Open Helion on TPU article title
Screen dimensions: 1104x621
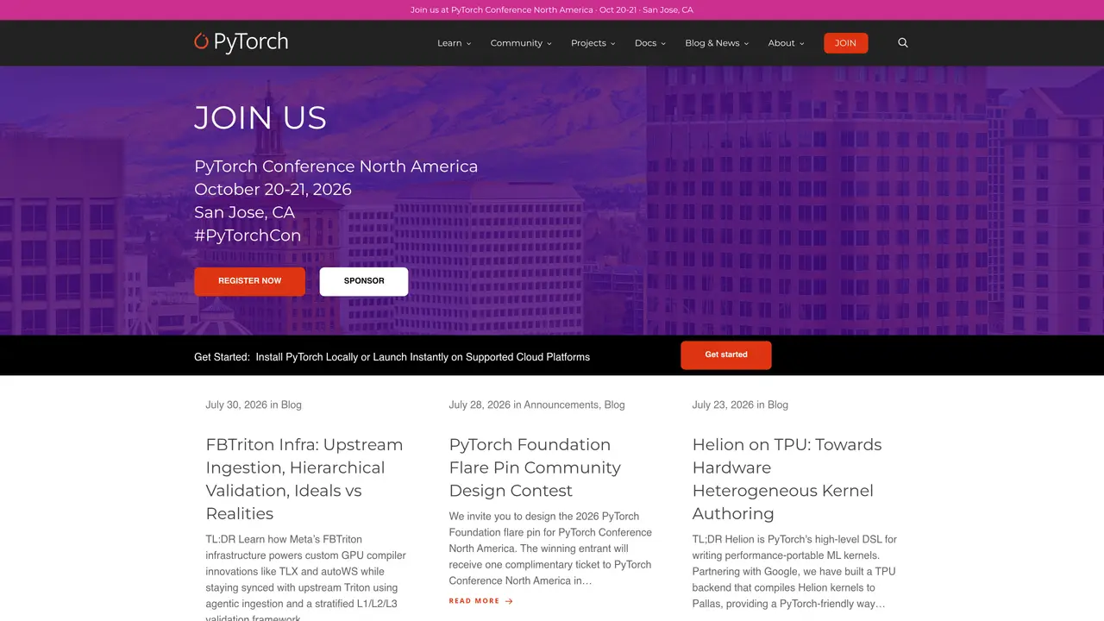tap(787, 479)
